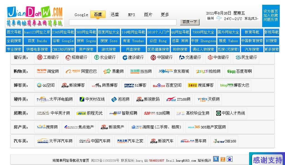Open 建设银行 logo link
This screenshot has height=165, width=285.
125,57
